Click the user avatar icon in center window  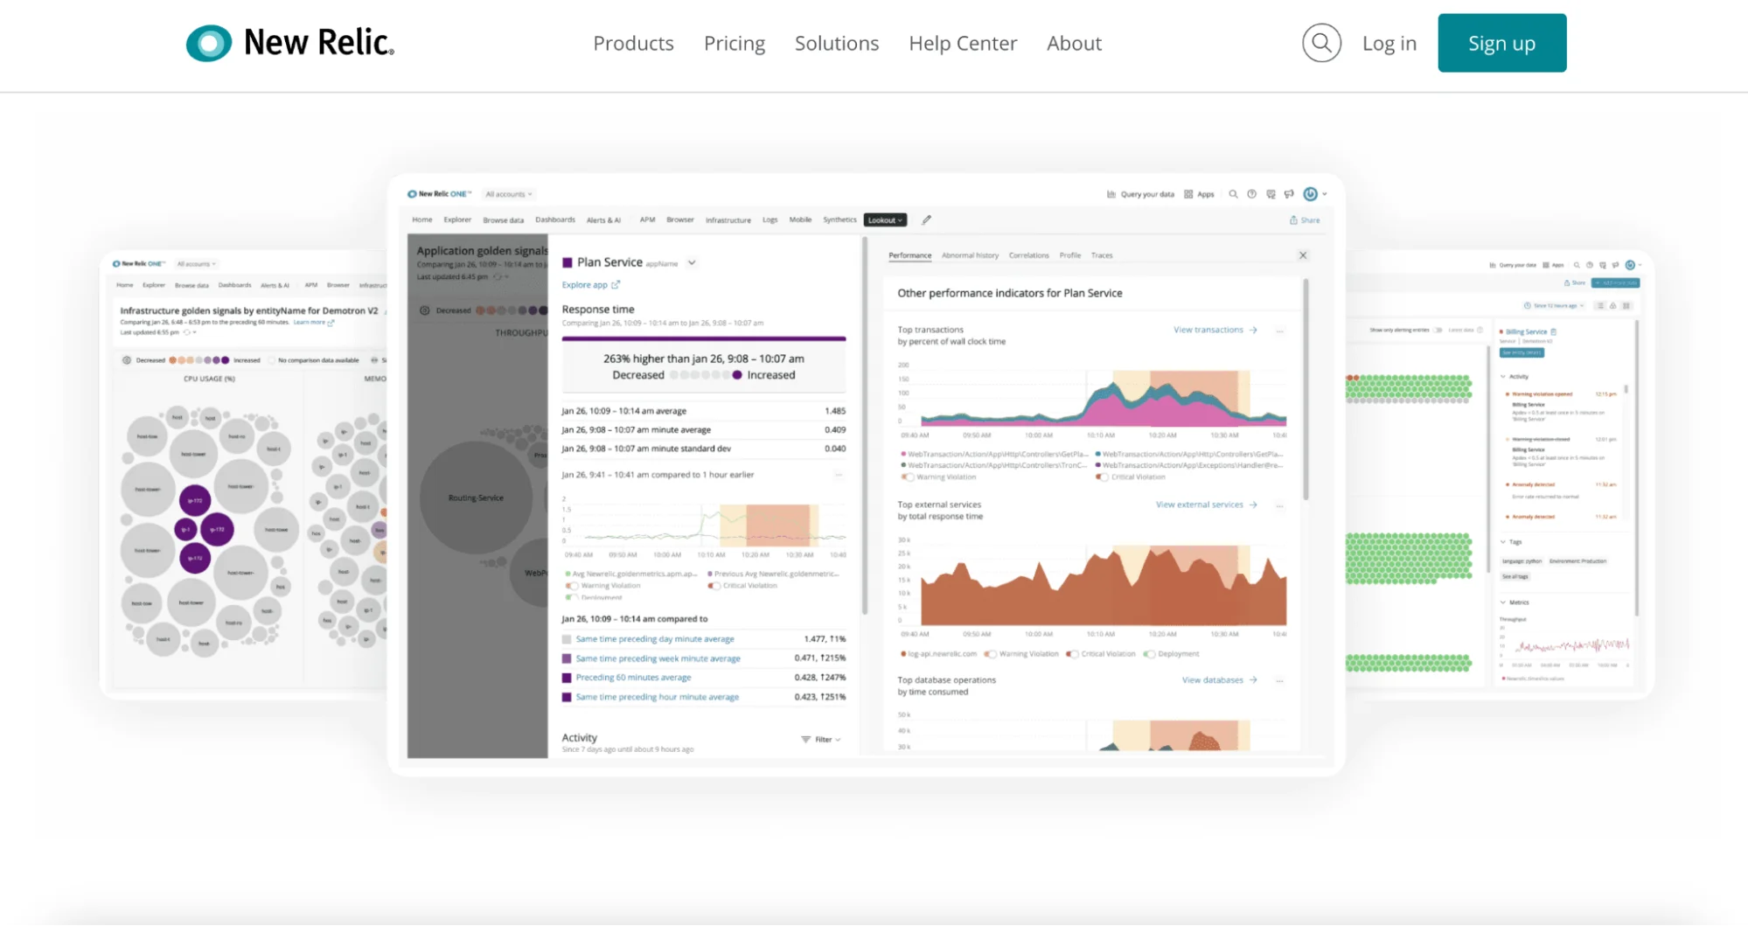(1310, 194)
